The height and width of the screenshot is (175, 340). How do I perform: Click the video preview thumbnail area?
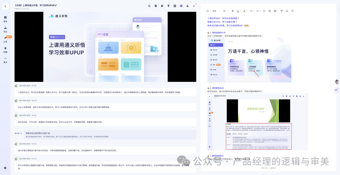[x=105, y=47]
